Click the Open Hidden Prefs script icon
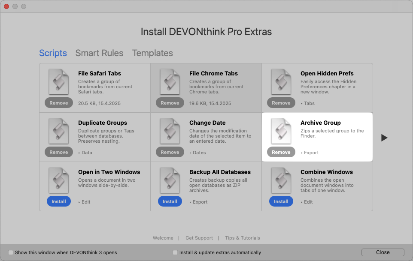 281,82
